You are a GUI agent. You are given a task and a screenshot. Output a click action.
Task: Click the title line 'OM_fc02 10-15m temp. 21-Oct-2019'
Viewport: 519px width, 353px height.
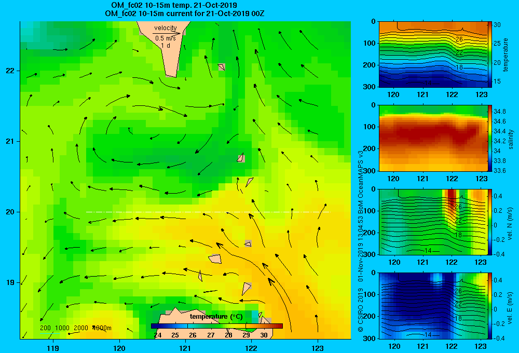(174, 5)
